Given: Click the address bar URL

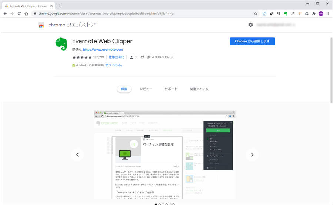Looking at the screenshot, I should tap(106, 14).
